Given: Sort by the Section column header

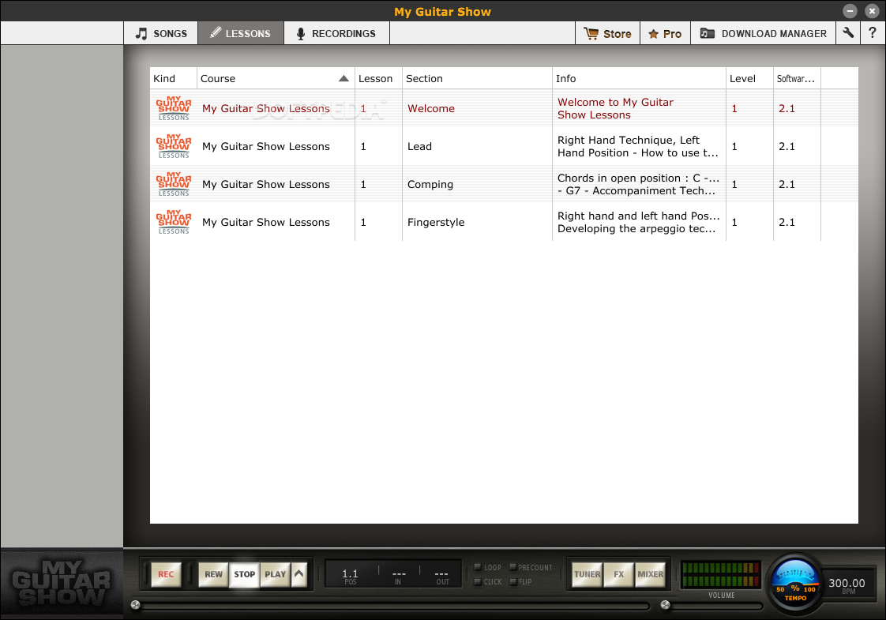Looking at the screenshot, I should 477,78.
